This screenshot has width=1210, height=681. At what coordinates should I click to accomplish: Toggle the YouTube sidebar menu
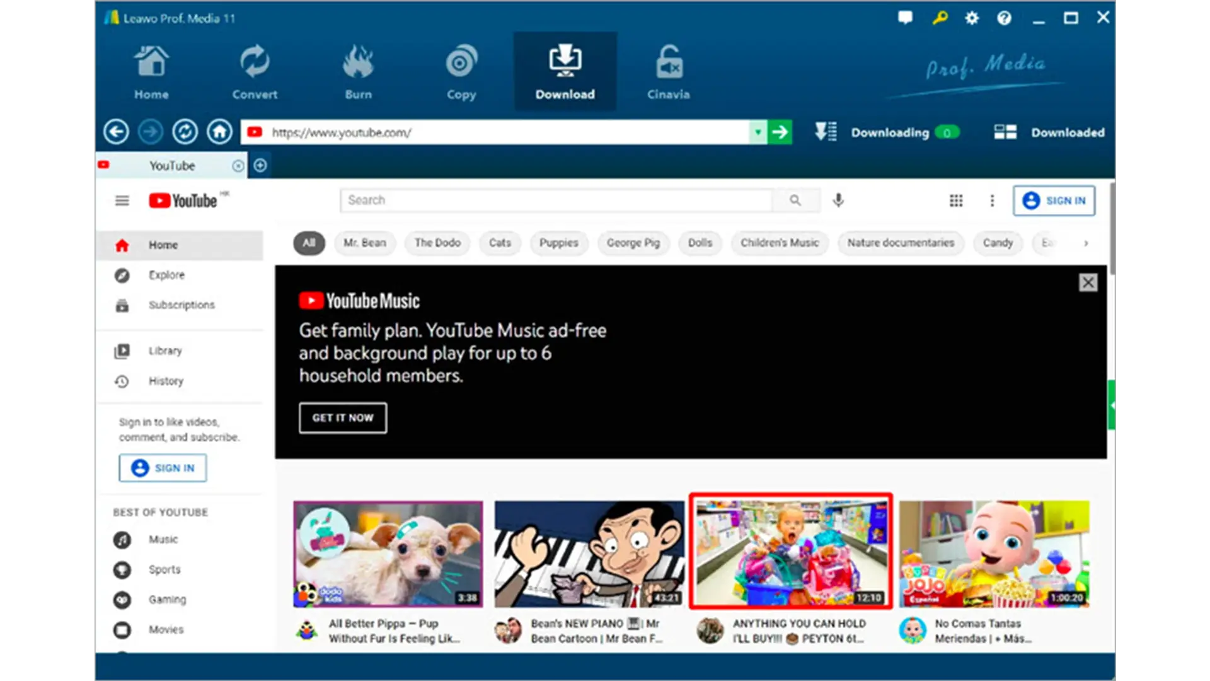pos(122,201)
